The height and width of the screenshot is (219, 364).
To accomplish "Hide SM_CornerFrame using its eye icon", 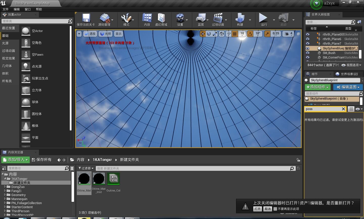I will click(x=308, y=57).
